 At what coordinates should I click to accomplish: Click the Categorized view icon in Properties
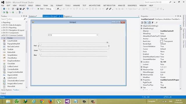(142, 23)
